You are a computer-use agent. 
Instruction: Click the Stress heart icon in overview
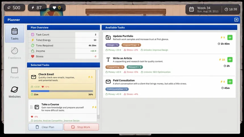click(33, 56)
